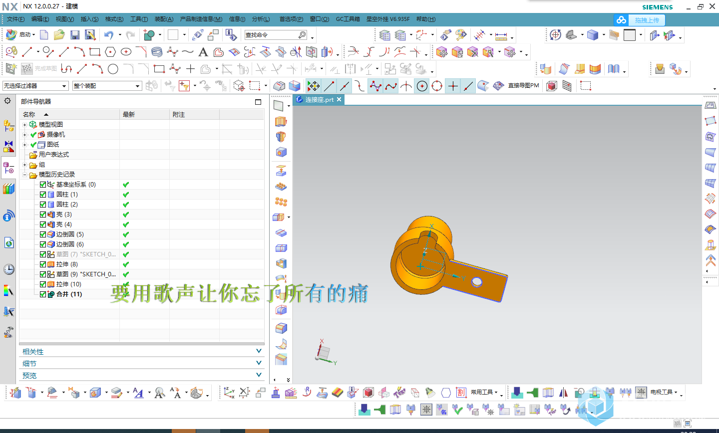Viewport: 719px width, 433px height.
Task: Toggle checkbox for 圆柱 (1) feature
Action: tap(43, 195)
